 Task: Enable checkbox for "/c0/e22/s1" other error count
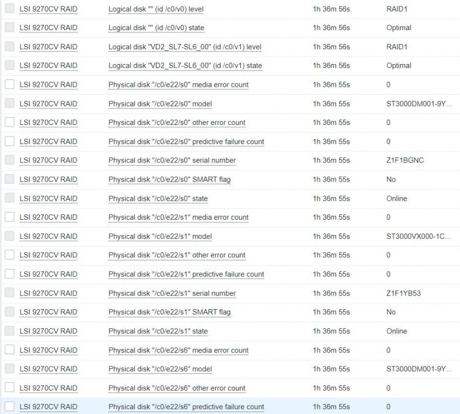click(10, 255)
